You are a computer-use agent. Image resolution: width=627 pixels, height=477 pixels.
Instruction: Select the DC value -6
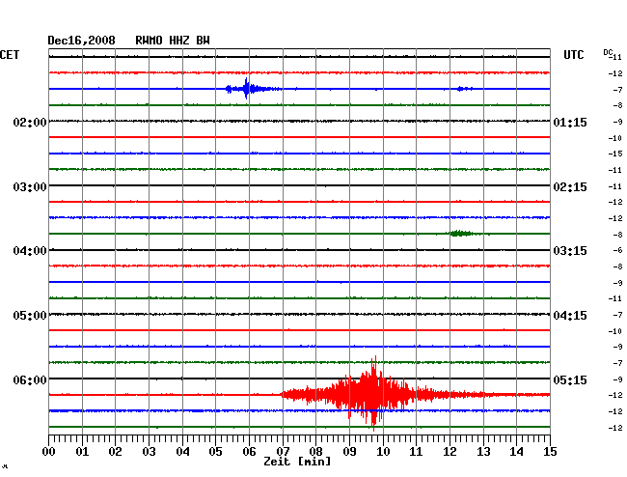[617, 250]
